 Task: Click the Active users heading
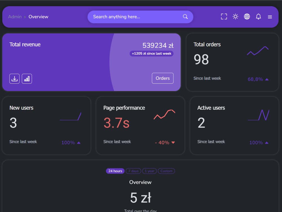(211, 108)
